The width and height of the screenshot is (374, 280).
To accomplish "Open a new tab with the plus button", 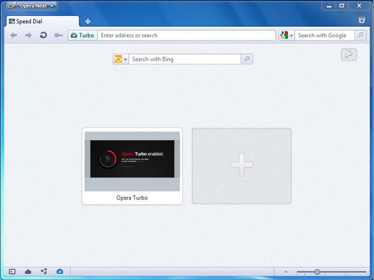I will (x=87, y=21).
